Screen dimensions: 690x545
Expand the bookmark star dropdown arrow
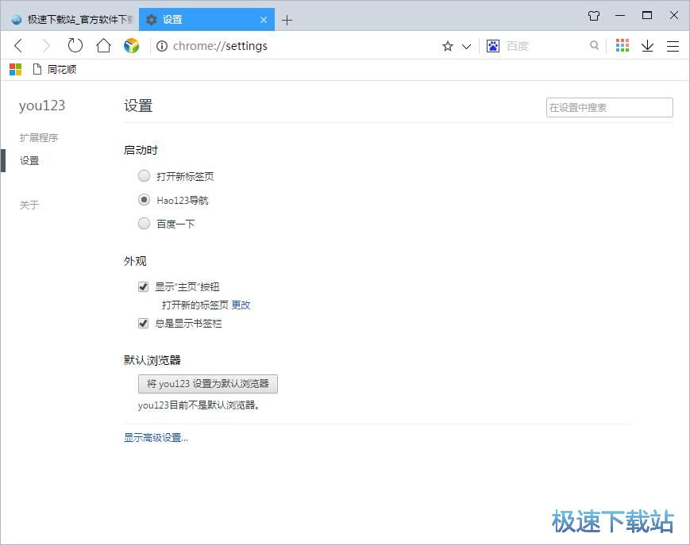click(466, 46)
